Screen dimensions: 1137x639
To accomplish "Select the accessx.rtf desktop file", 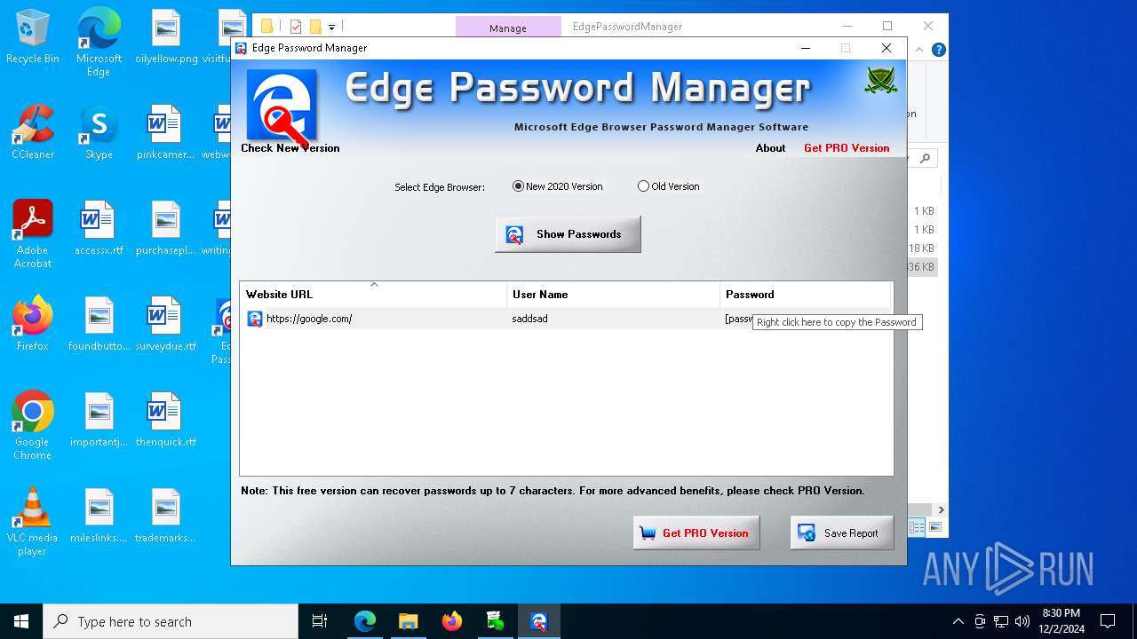I will click(99, 229).
